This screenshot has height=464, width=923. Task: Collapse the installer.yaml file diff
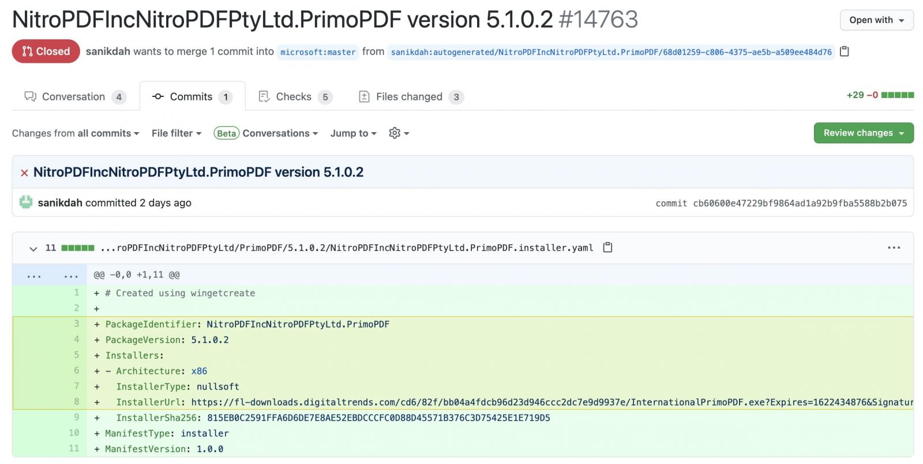click(x=33, y=248)
